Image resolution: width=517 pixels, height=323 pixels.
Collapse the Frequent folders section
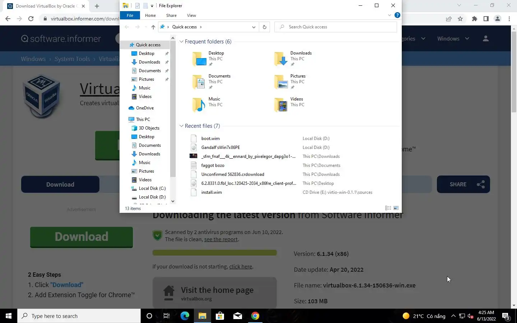coord(181,42)
